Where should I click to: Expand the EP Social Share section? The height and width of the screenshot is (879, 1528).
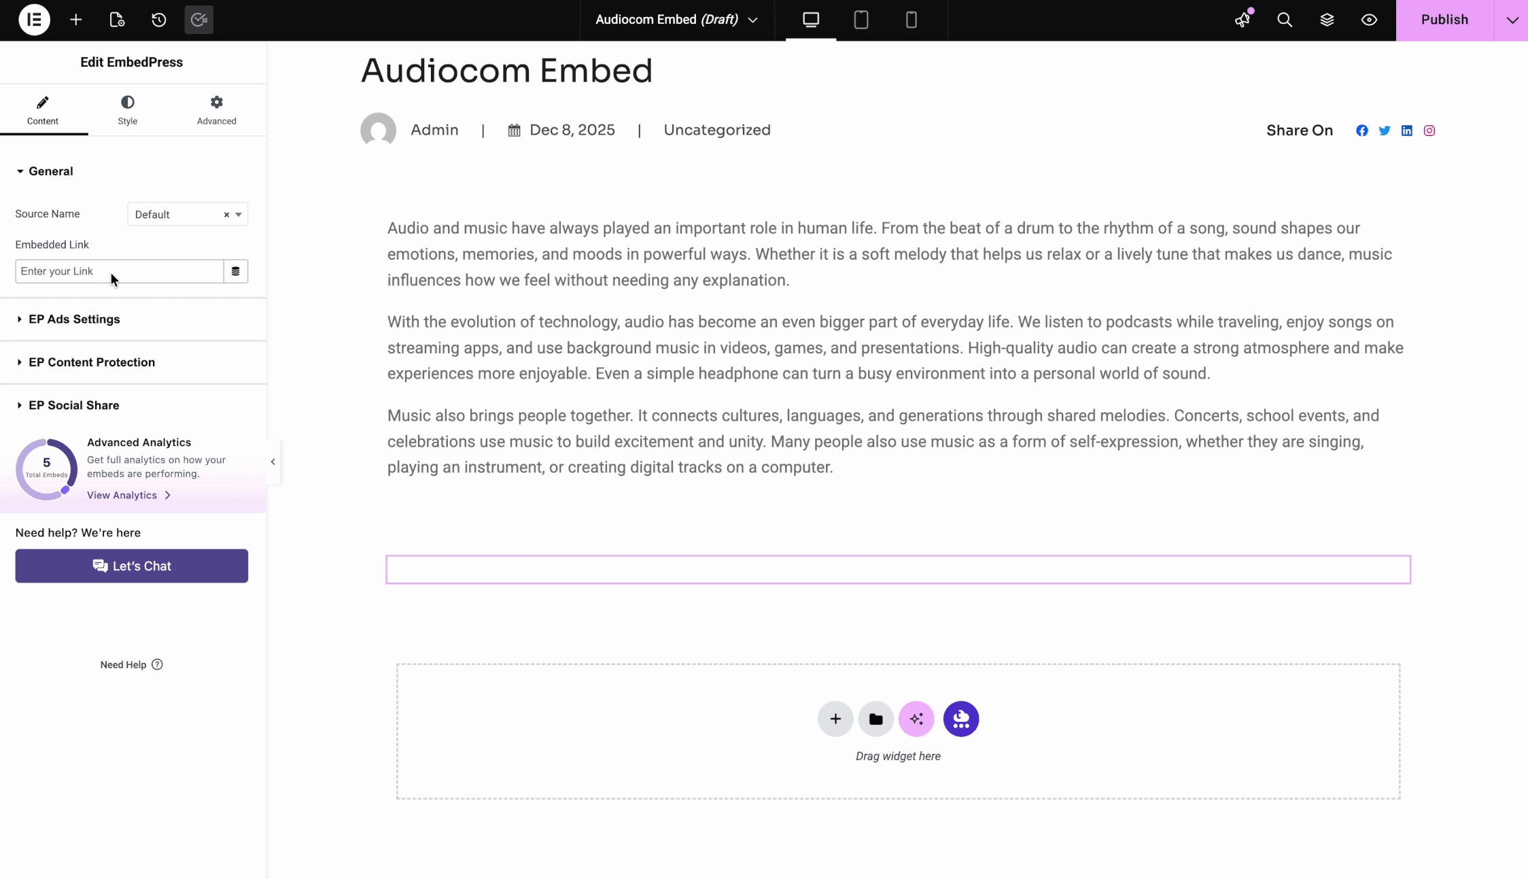click(x=73, y=405)
